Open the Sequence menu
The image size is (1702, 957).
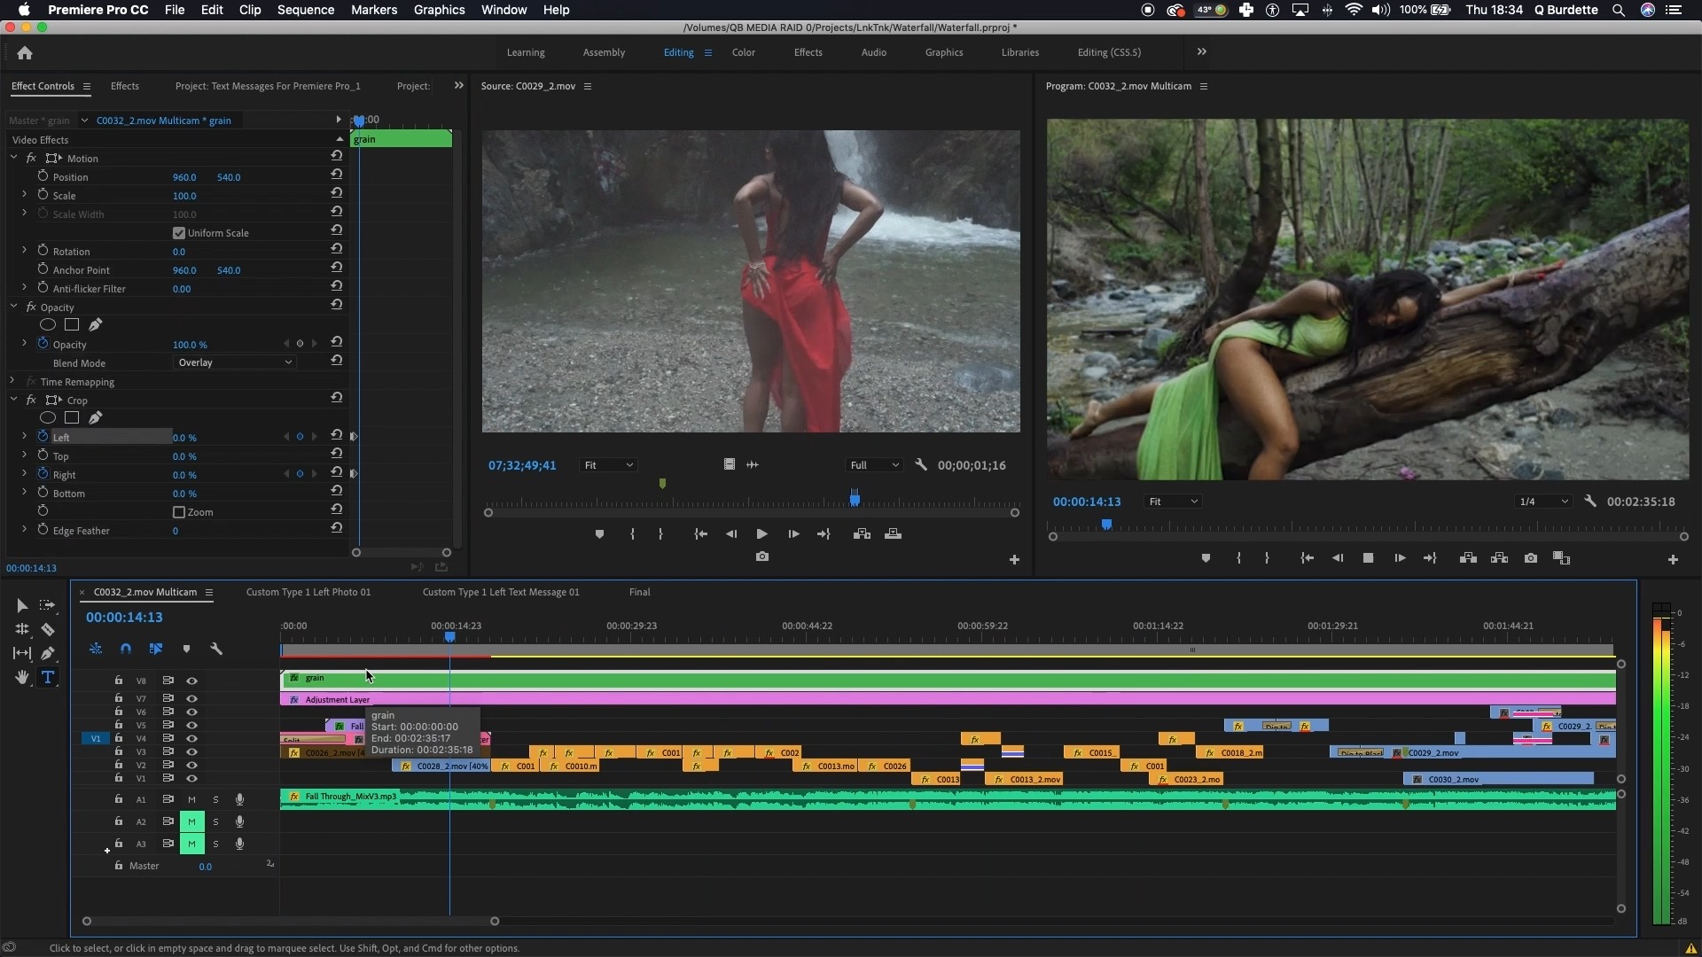(x=306, y=10)
